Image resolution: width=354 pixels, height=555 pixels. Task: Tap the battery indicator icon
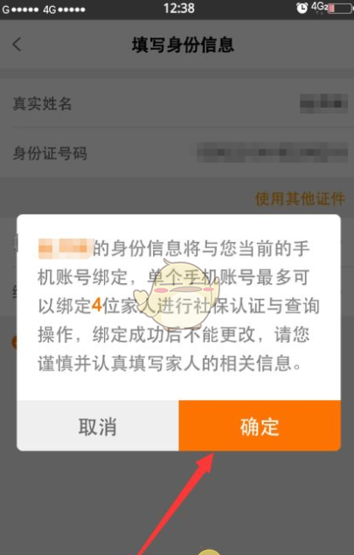339,9
